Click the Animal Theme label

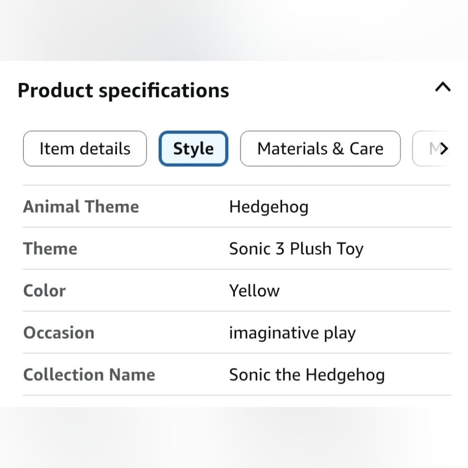81,206
